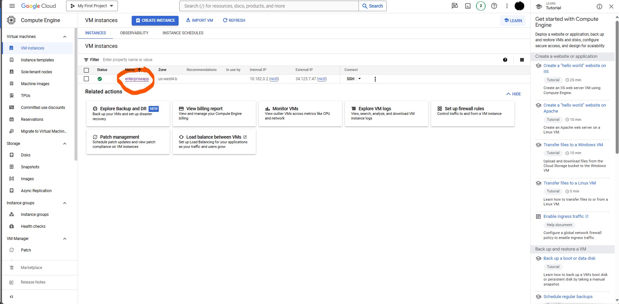Open Disks under Storage
Viewport: 619px width, 304px height.
(25, 155)
